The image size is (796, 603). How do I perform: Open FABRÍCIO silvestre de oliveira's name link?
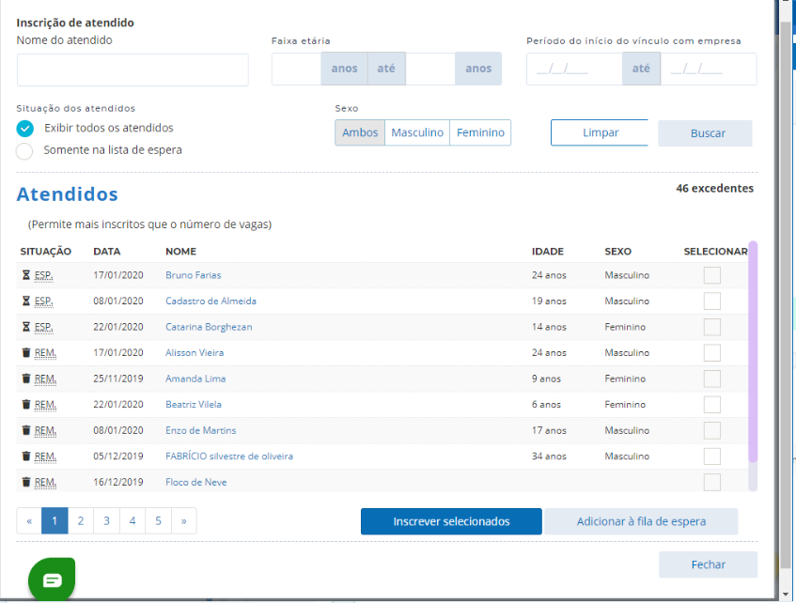[x=228, y=456]
